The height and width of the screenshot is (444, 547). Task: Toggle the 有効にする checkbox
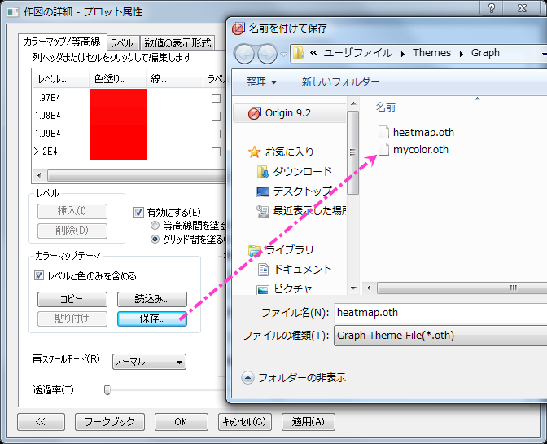click(x=138, y=213)
